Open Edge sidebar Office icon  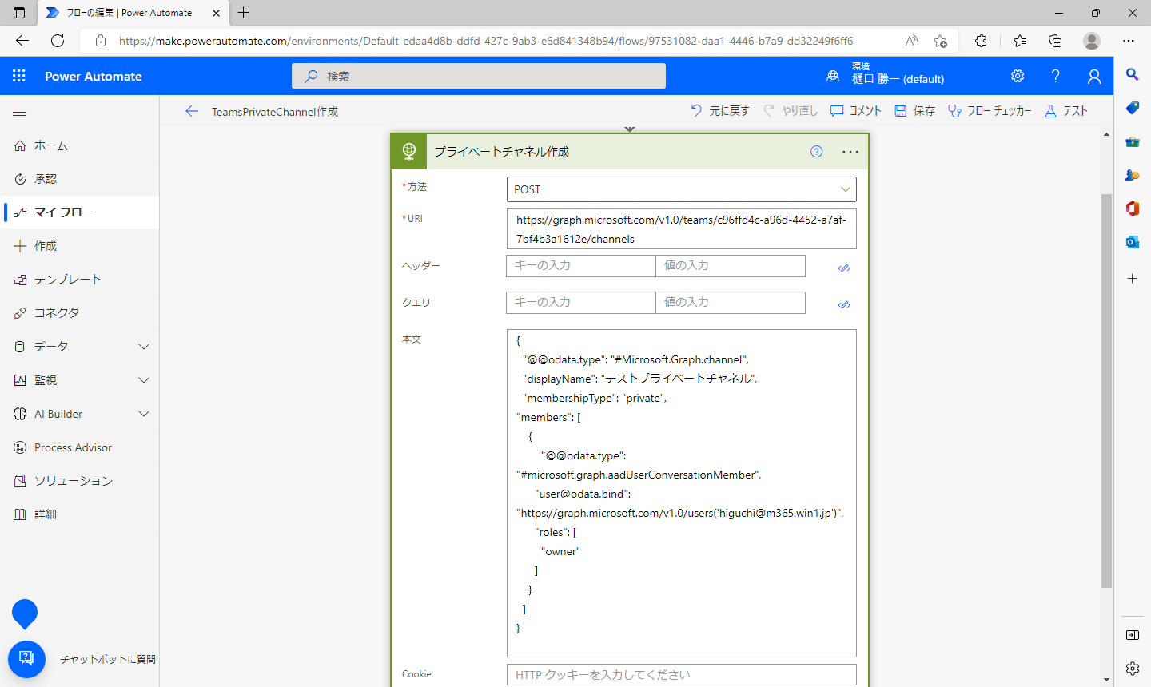click(x=1133, y=208)
